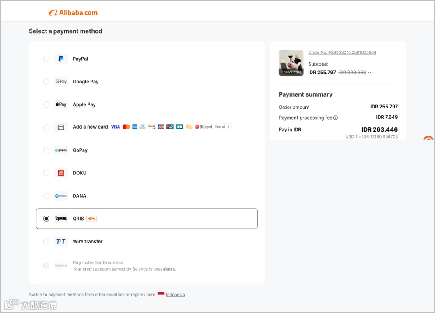Select the PayPal radio button
The height and width of the screenshot is (313, 435).
click(46, 59)
